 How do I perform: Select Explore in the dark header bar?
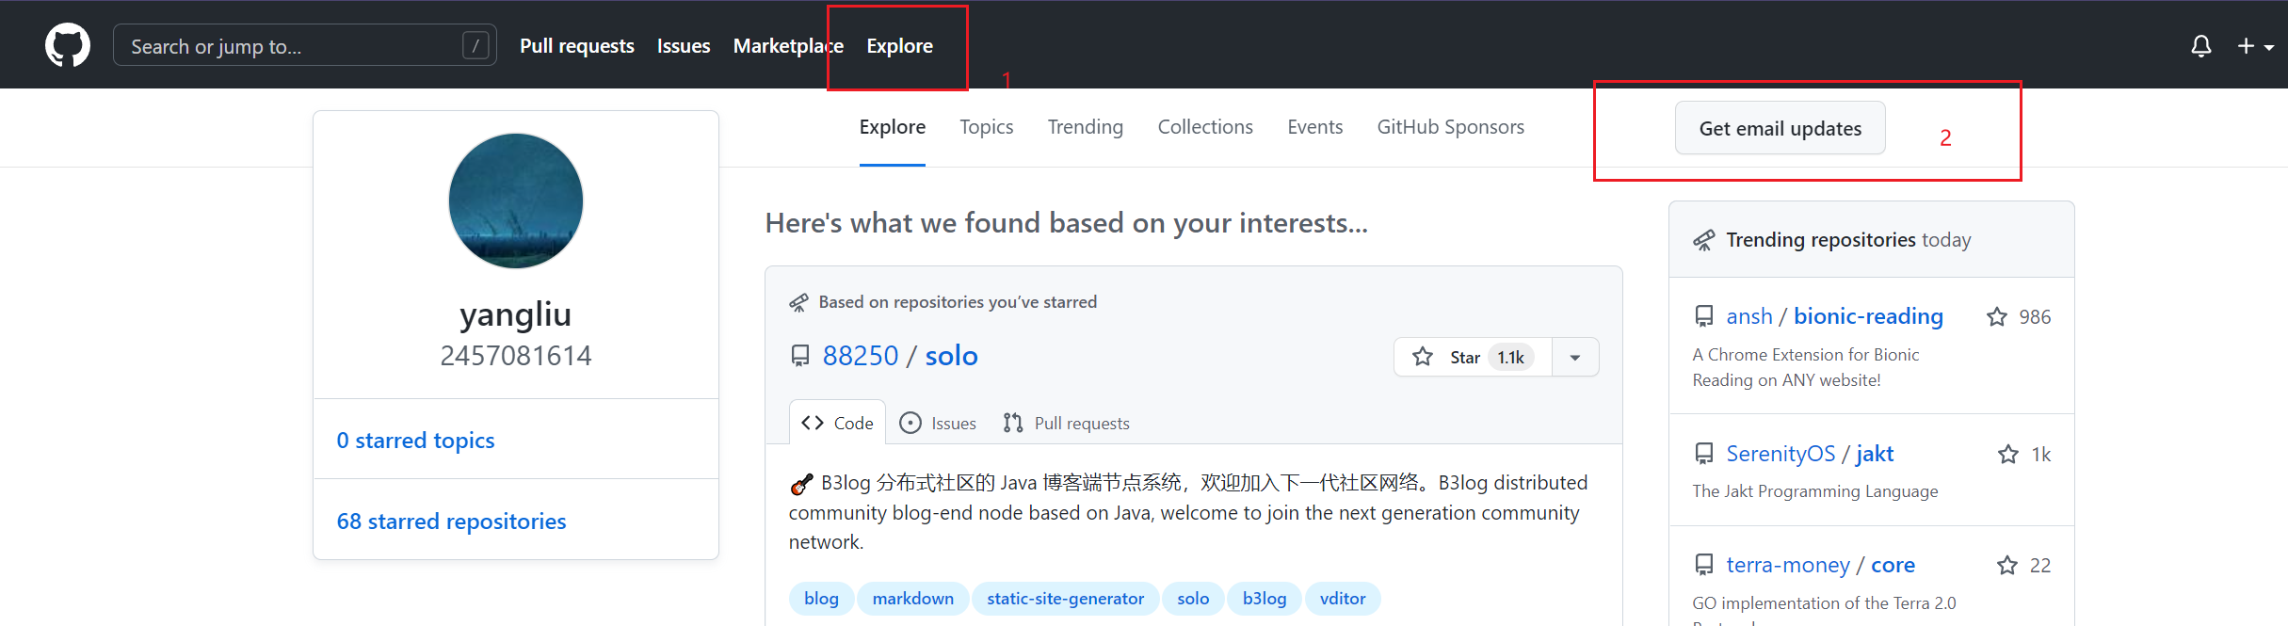(x=900, y=45)
